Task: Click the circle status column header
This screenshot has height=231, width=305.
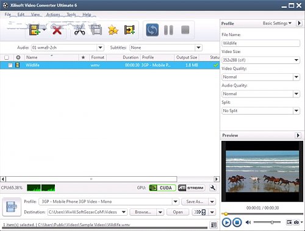Action: [x=18, y=57]
